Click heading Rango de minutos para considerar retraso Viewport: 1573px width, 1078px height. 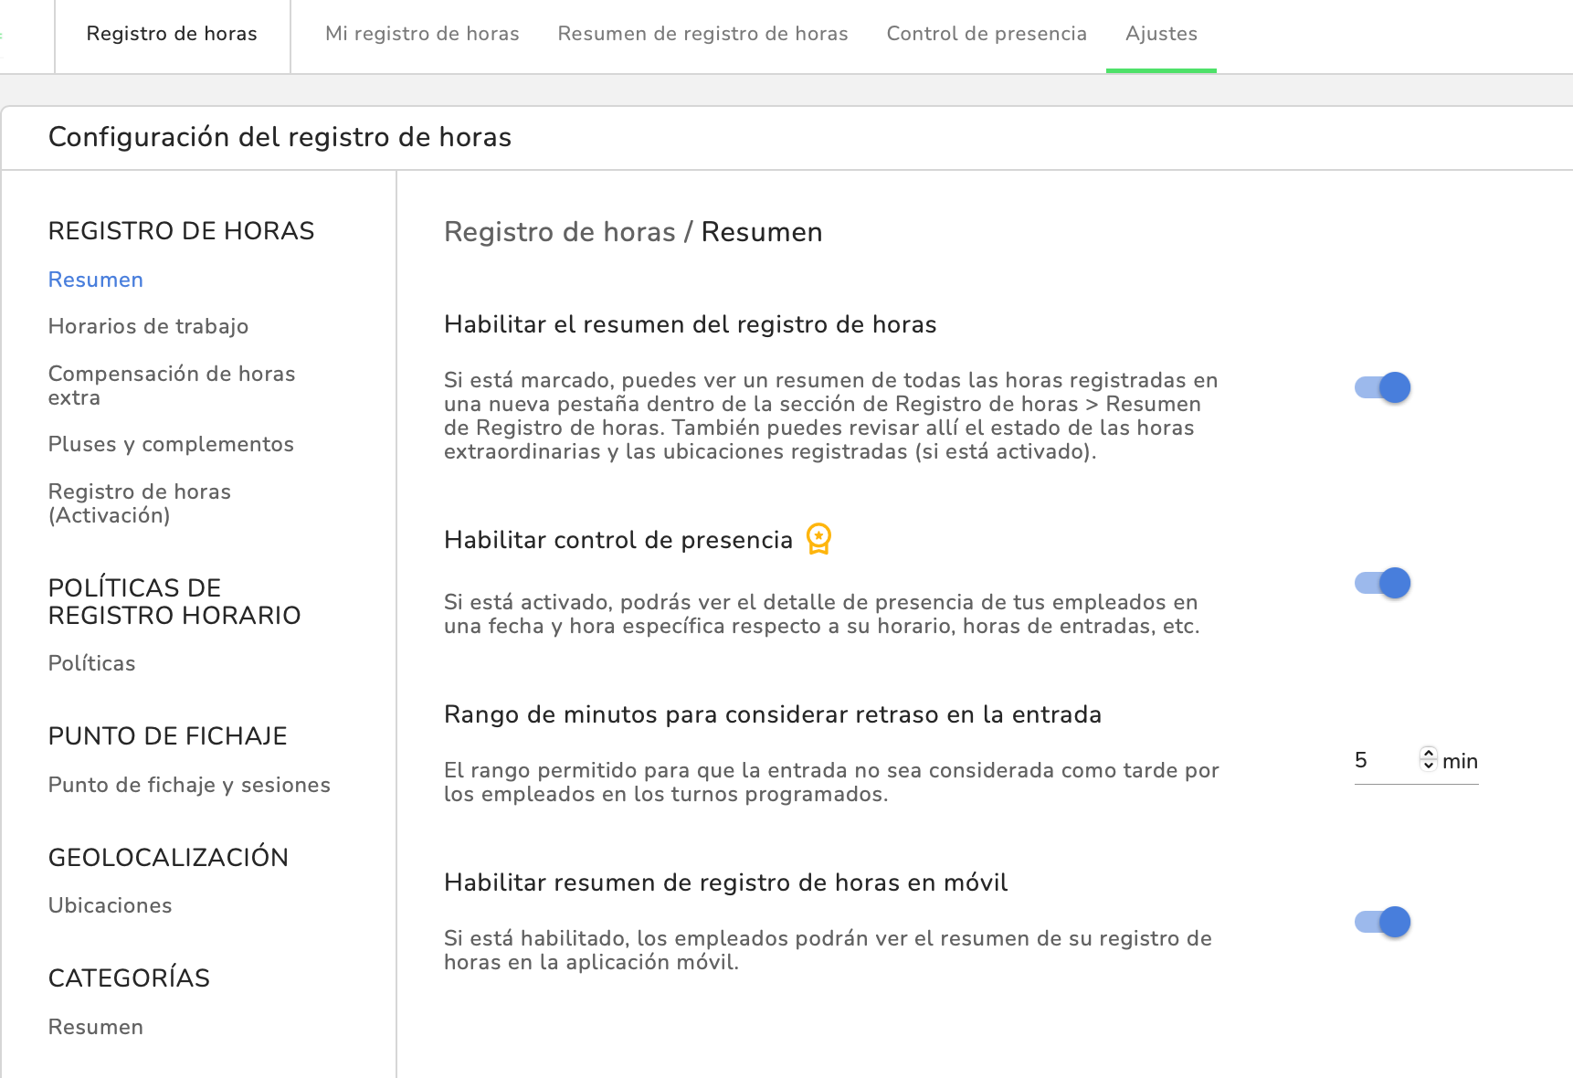coord(773,714)
